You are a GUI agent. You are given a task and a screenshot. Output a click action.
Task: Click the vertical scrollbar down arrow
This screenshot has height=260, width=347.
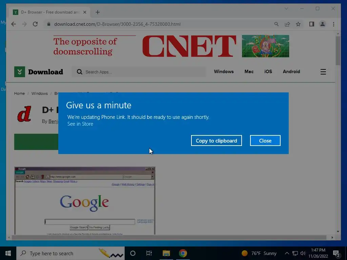(338, 232)
